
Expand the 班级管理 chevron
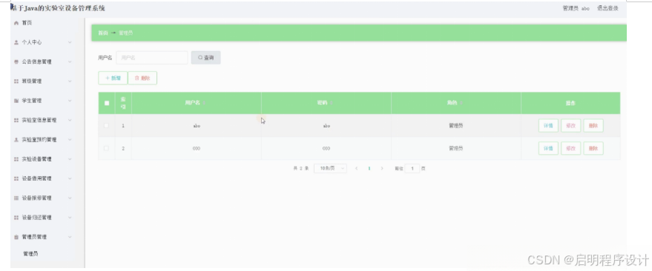coord(70,81)
